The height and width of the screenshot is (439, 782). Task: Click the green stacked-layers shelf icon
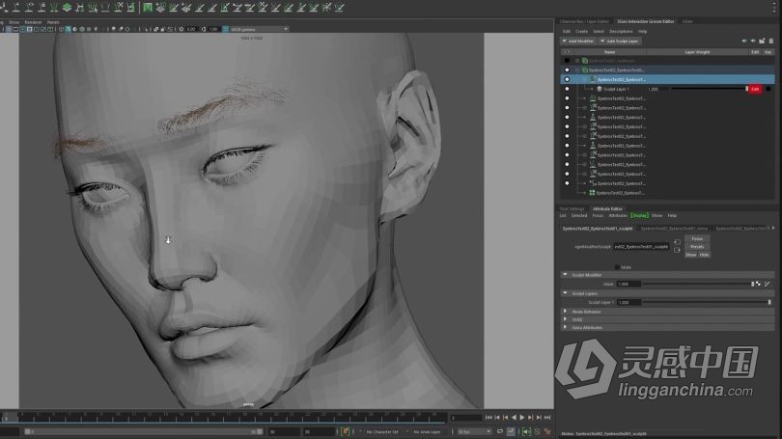pos(67,7)
